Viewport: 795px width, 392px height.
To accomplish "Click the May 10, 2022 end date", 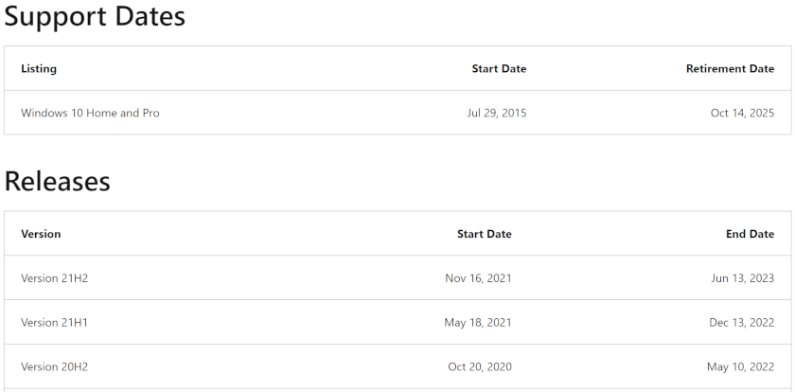I will click(x=741, y=366).
